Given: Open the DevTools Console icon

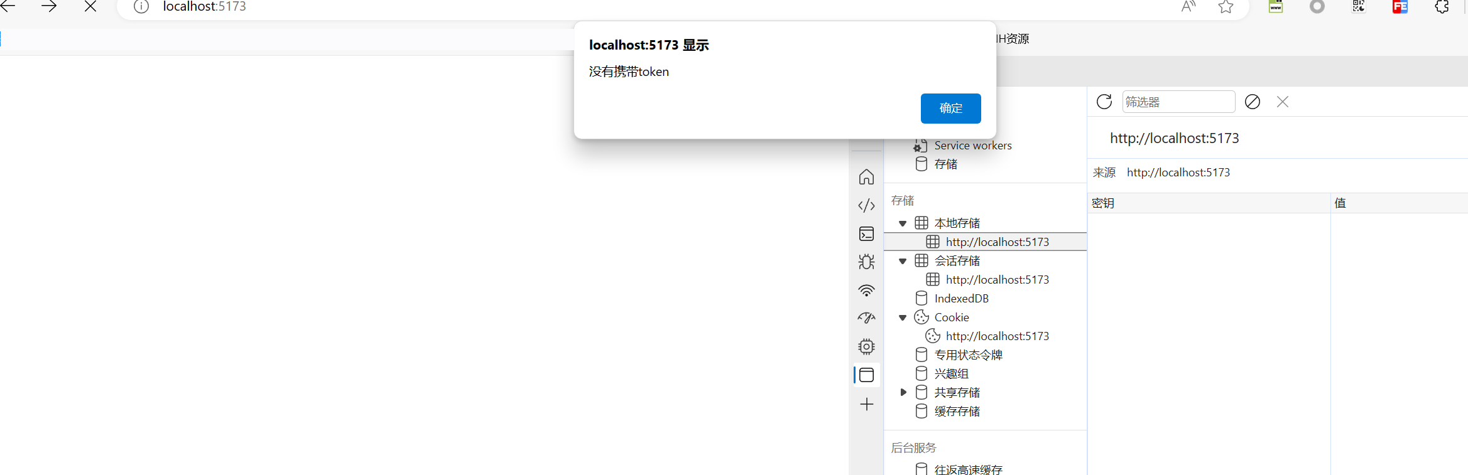Looking at the screenshot, I should (866, 233).
